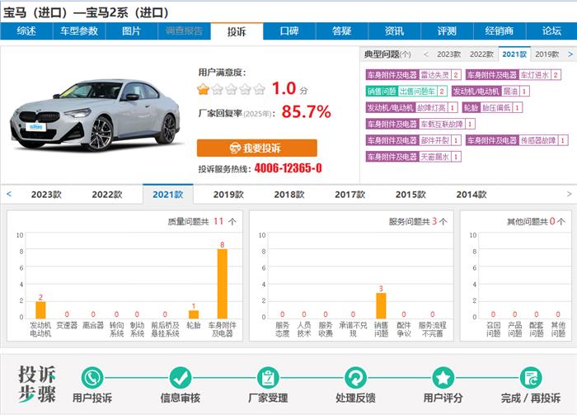The image size is (577, 415).
Task: Select 2019款 in the model year strip
Action: coord(228,195)
